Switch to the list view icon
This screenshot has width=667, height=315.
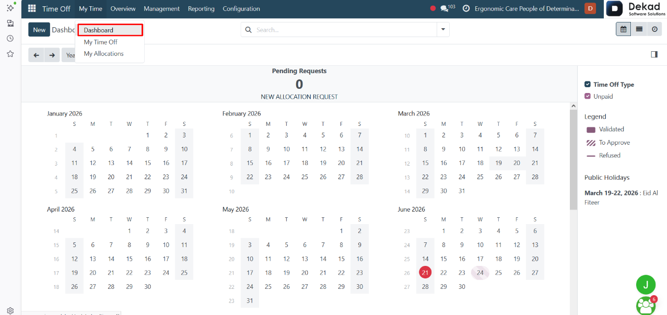(x=639, y=30)
